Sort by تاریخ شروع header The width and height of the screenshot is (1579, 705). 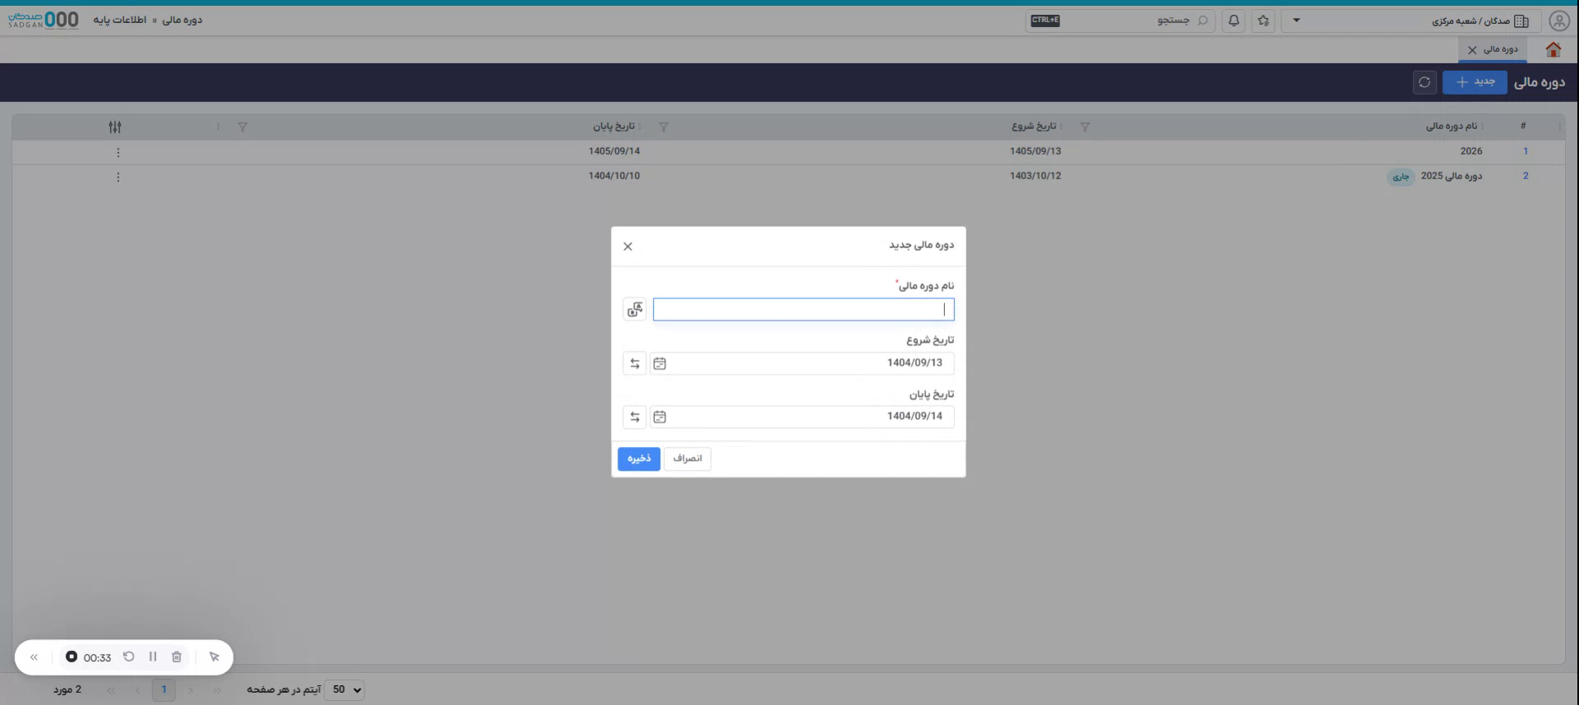click(1034, 127)
